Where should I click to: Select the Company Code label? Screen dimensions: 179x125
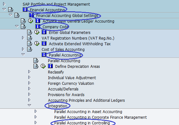tap(55, 27)
